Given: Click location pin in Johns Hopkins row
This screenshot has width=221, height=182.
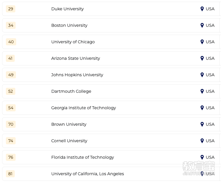Looking at the screenshot, I should (x=202, y=75).
